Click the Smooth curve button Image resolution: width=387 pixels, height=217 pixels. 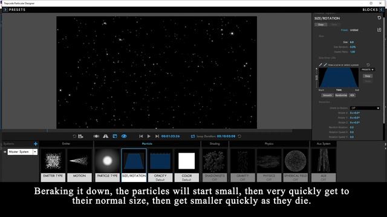pyautogui.click(x=327, y=95)
